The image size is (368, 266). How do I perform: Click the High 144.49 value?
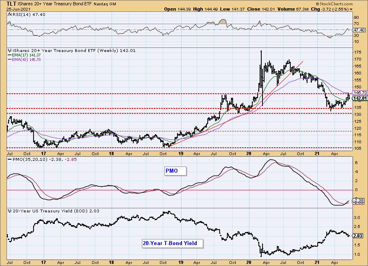click(x=206, y=9)
